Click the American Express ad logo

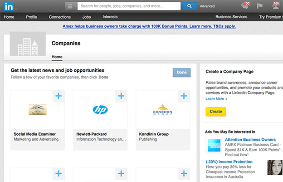[214, 145]
